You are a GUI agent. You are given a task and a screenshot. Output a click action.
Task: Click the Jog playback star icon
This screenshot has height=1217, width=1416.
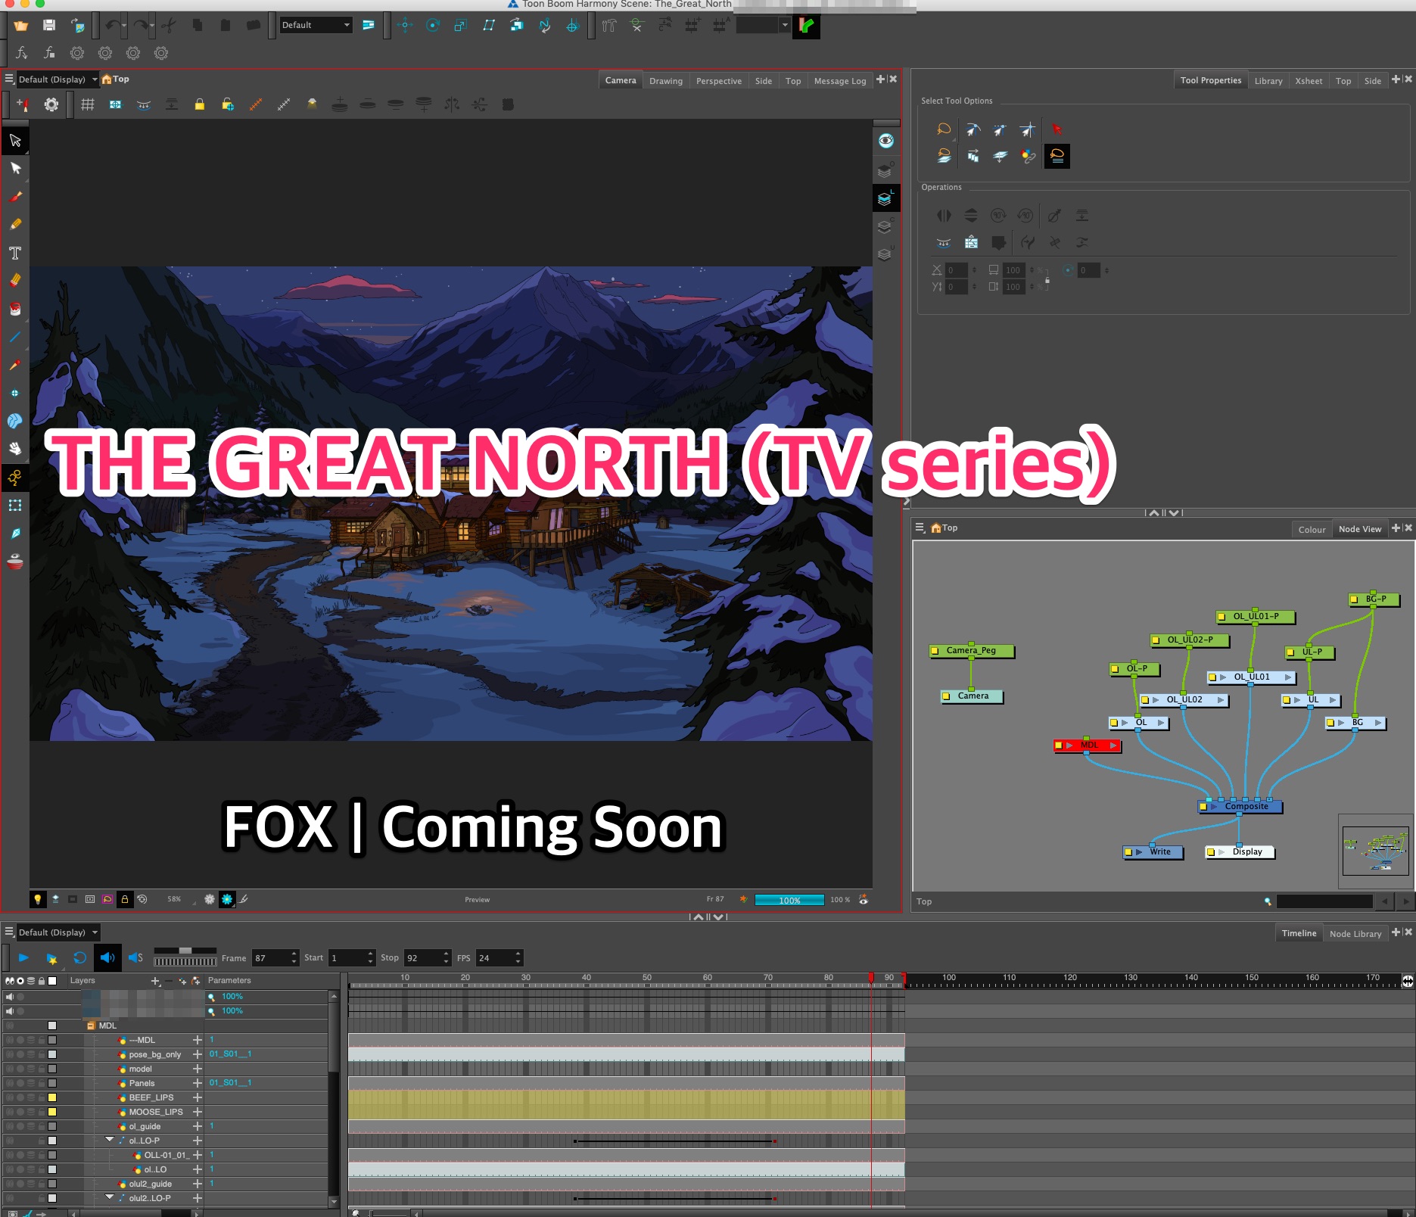pos(51,958)
